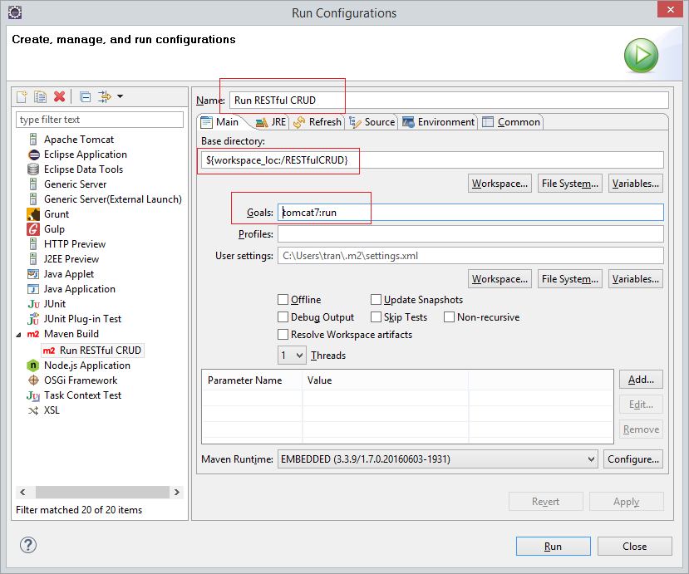Toggle the Skip Tests checkbox
This screenshot has width=689, height=574.
point(376,317)
